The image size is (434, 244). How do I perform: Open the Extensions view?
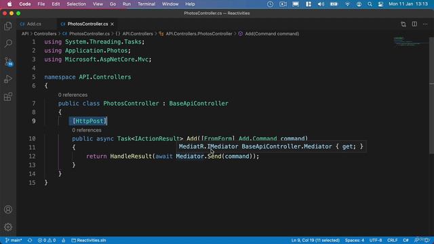click(8, 97)
